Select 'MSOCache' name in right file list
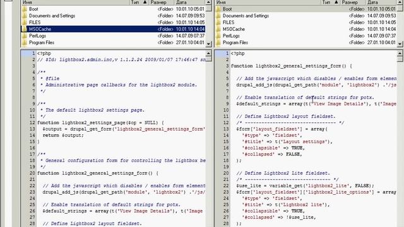The height and width of the screenshot is (227, 404). (234, 29)
